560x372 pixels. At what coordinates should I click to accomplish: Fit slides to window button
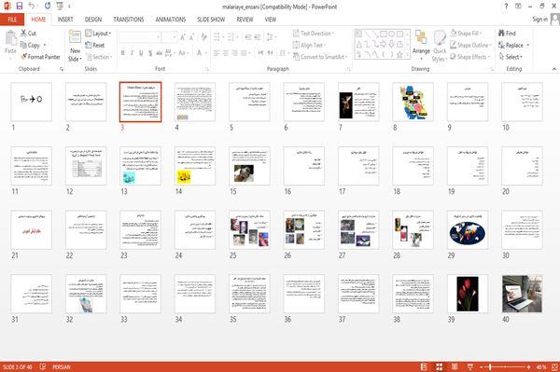coord(554,366)
